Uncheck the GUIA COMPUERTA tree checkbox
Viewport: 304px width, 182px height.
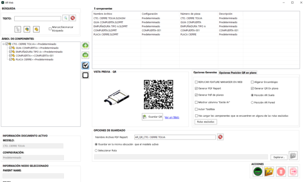pos(11,48)
